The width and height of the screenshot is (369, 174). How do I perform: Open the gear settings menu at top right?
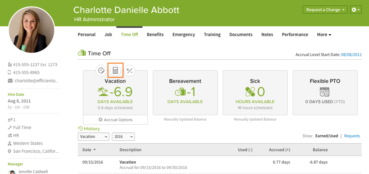coord(356,10)
